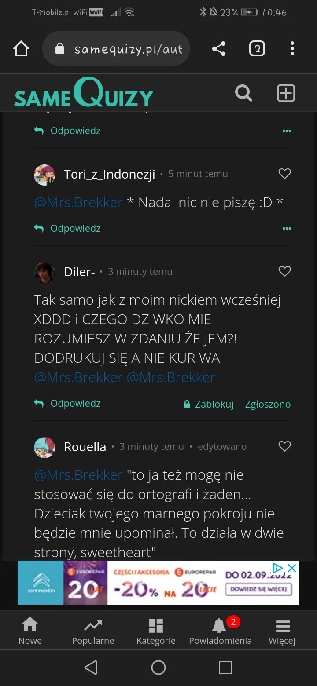Open the browser tabs switcher
Viewport: 317px width, 686px height.
(x=257, y=49)
